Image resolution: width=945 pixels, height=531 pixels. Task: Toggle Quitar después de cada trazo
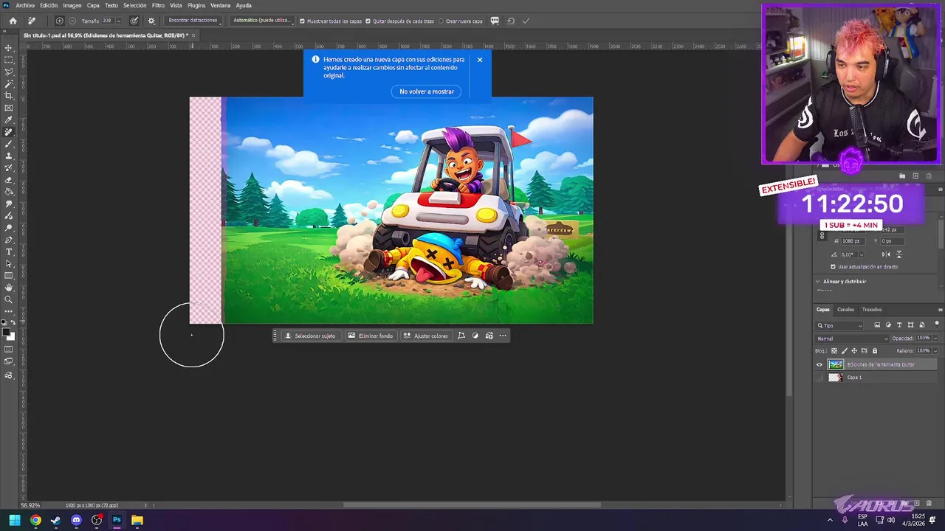368,21
